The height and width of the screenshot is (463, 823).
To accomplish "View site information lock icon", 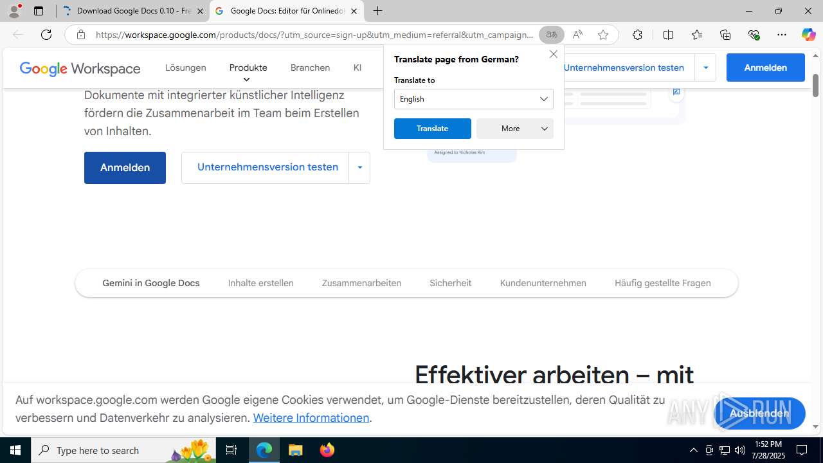I will [80, 35].
